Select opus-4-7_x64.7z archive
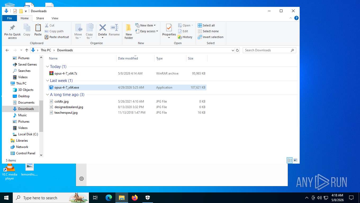Image resolution: width=360 pixels, height=203 pixels. pyautogui.click(x=127, y=73)
